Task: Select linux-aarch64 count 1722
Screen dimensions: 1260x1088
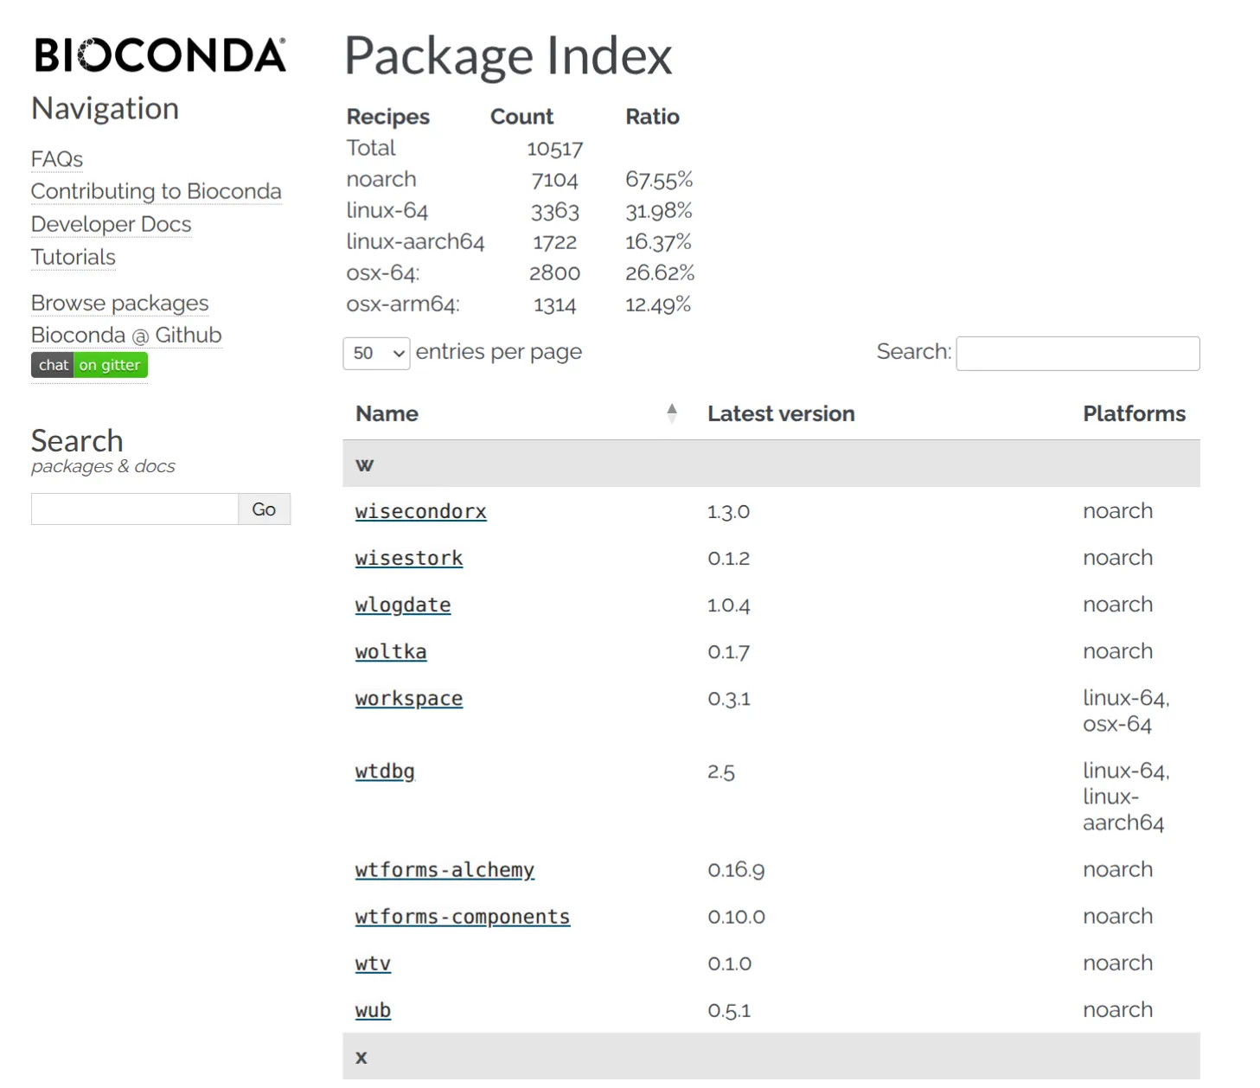Action: (555, 242)
